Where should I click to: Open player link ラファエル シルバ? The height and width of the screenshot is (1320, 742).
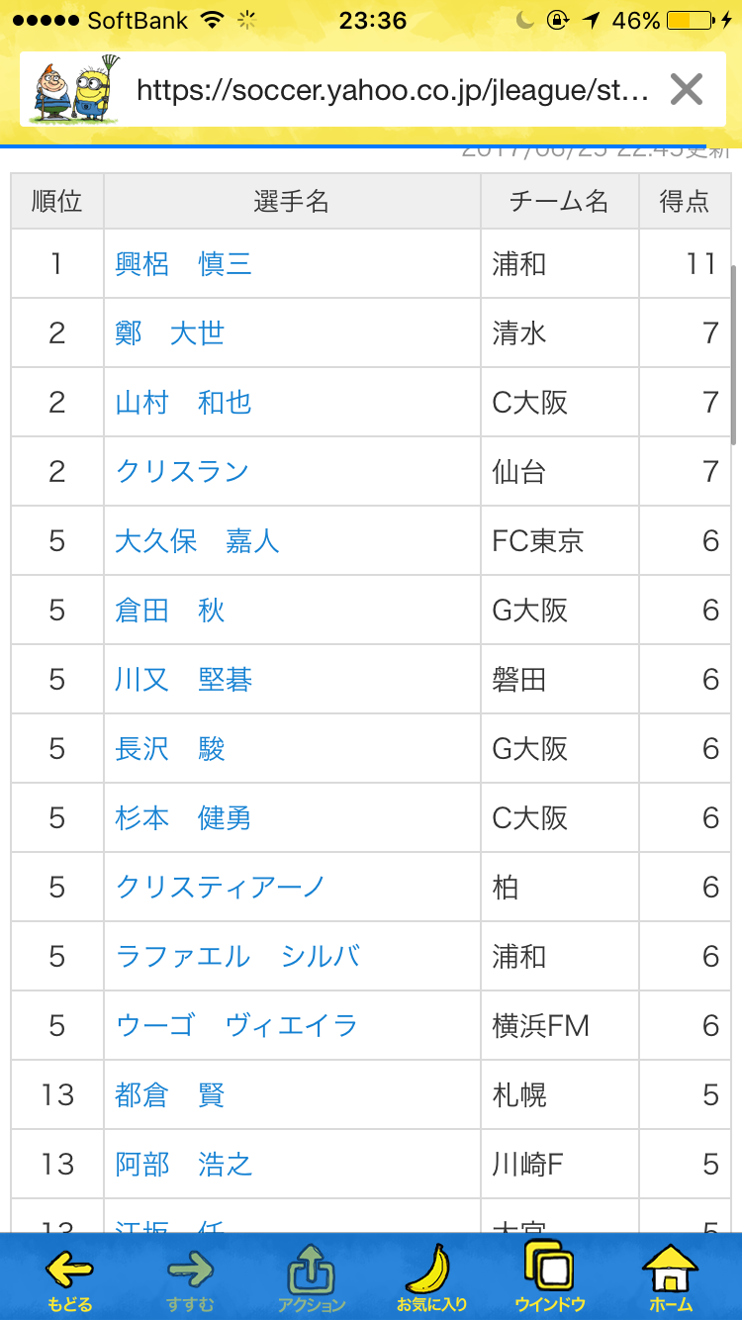[x=237, y=957]
